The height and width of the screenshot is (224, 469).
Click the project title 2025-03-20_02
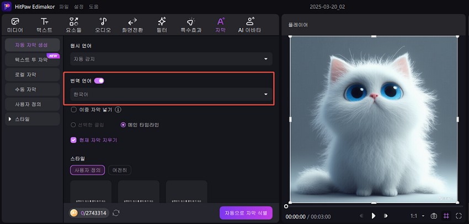pos(327,7)
